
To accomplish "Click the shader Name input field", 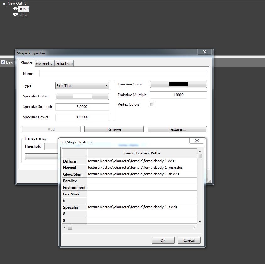I will pyautogui.click(x=123, y=74).
